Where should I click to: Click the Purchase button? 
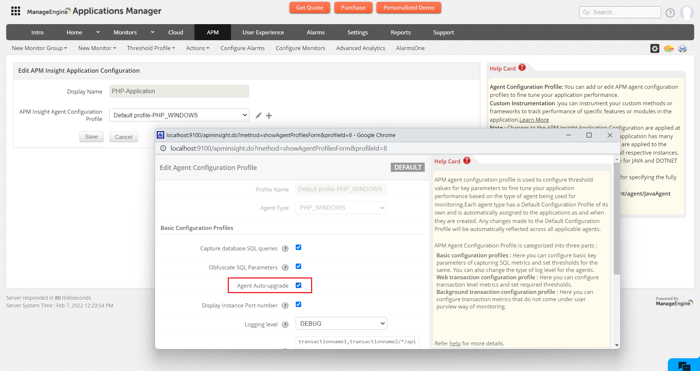pos(353,8)
